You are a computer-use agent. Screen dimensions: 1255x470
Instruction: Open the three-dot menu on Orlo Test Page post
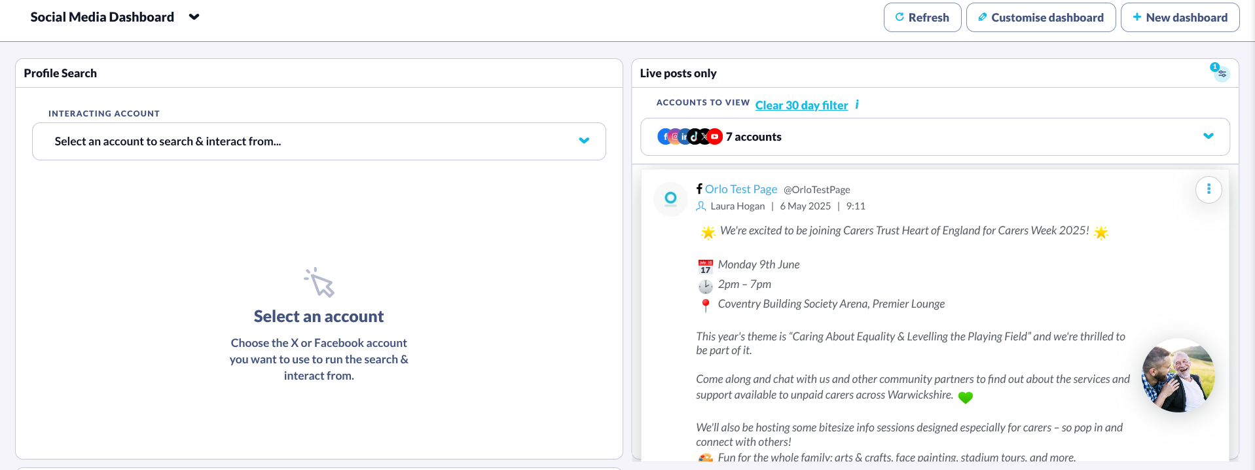tap(1209, 190)
